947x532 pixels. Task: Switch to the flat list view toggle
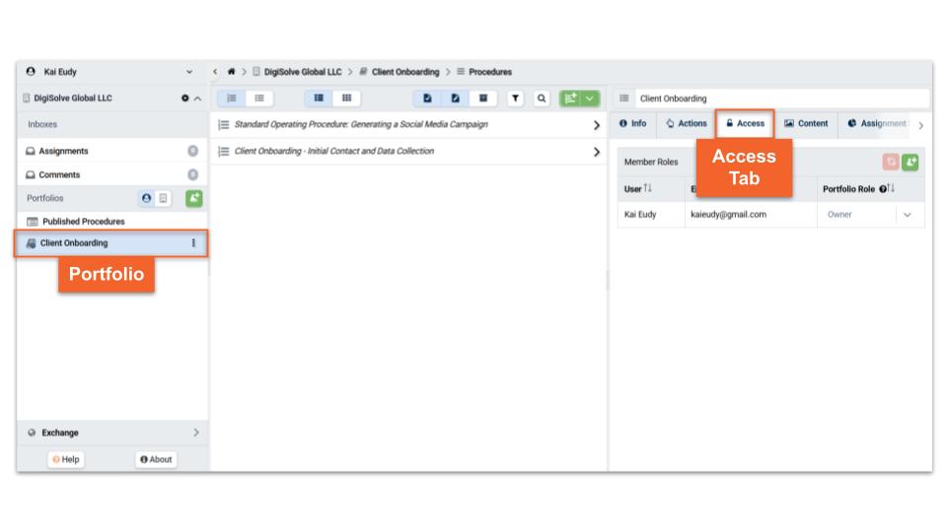(259, 99)
